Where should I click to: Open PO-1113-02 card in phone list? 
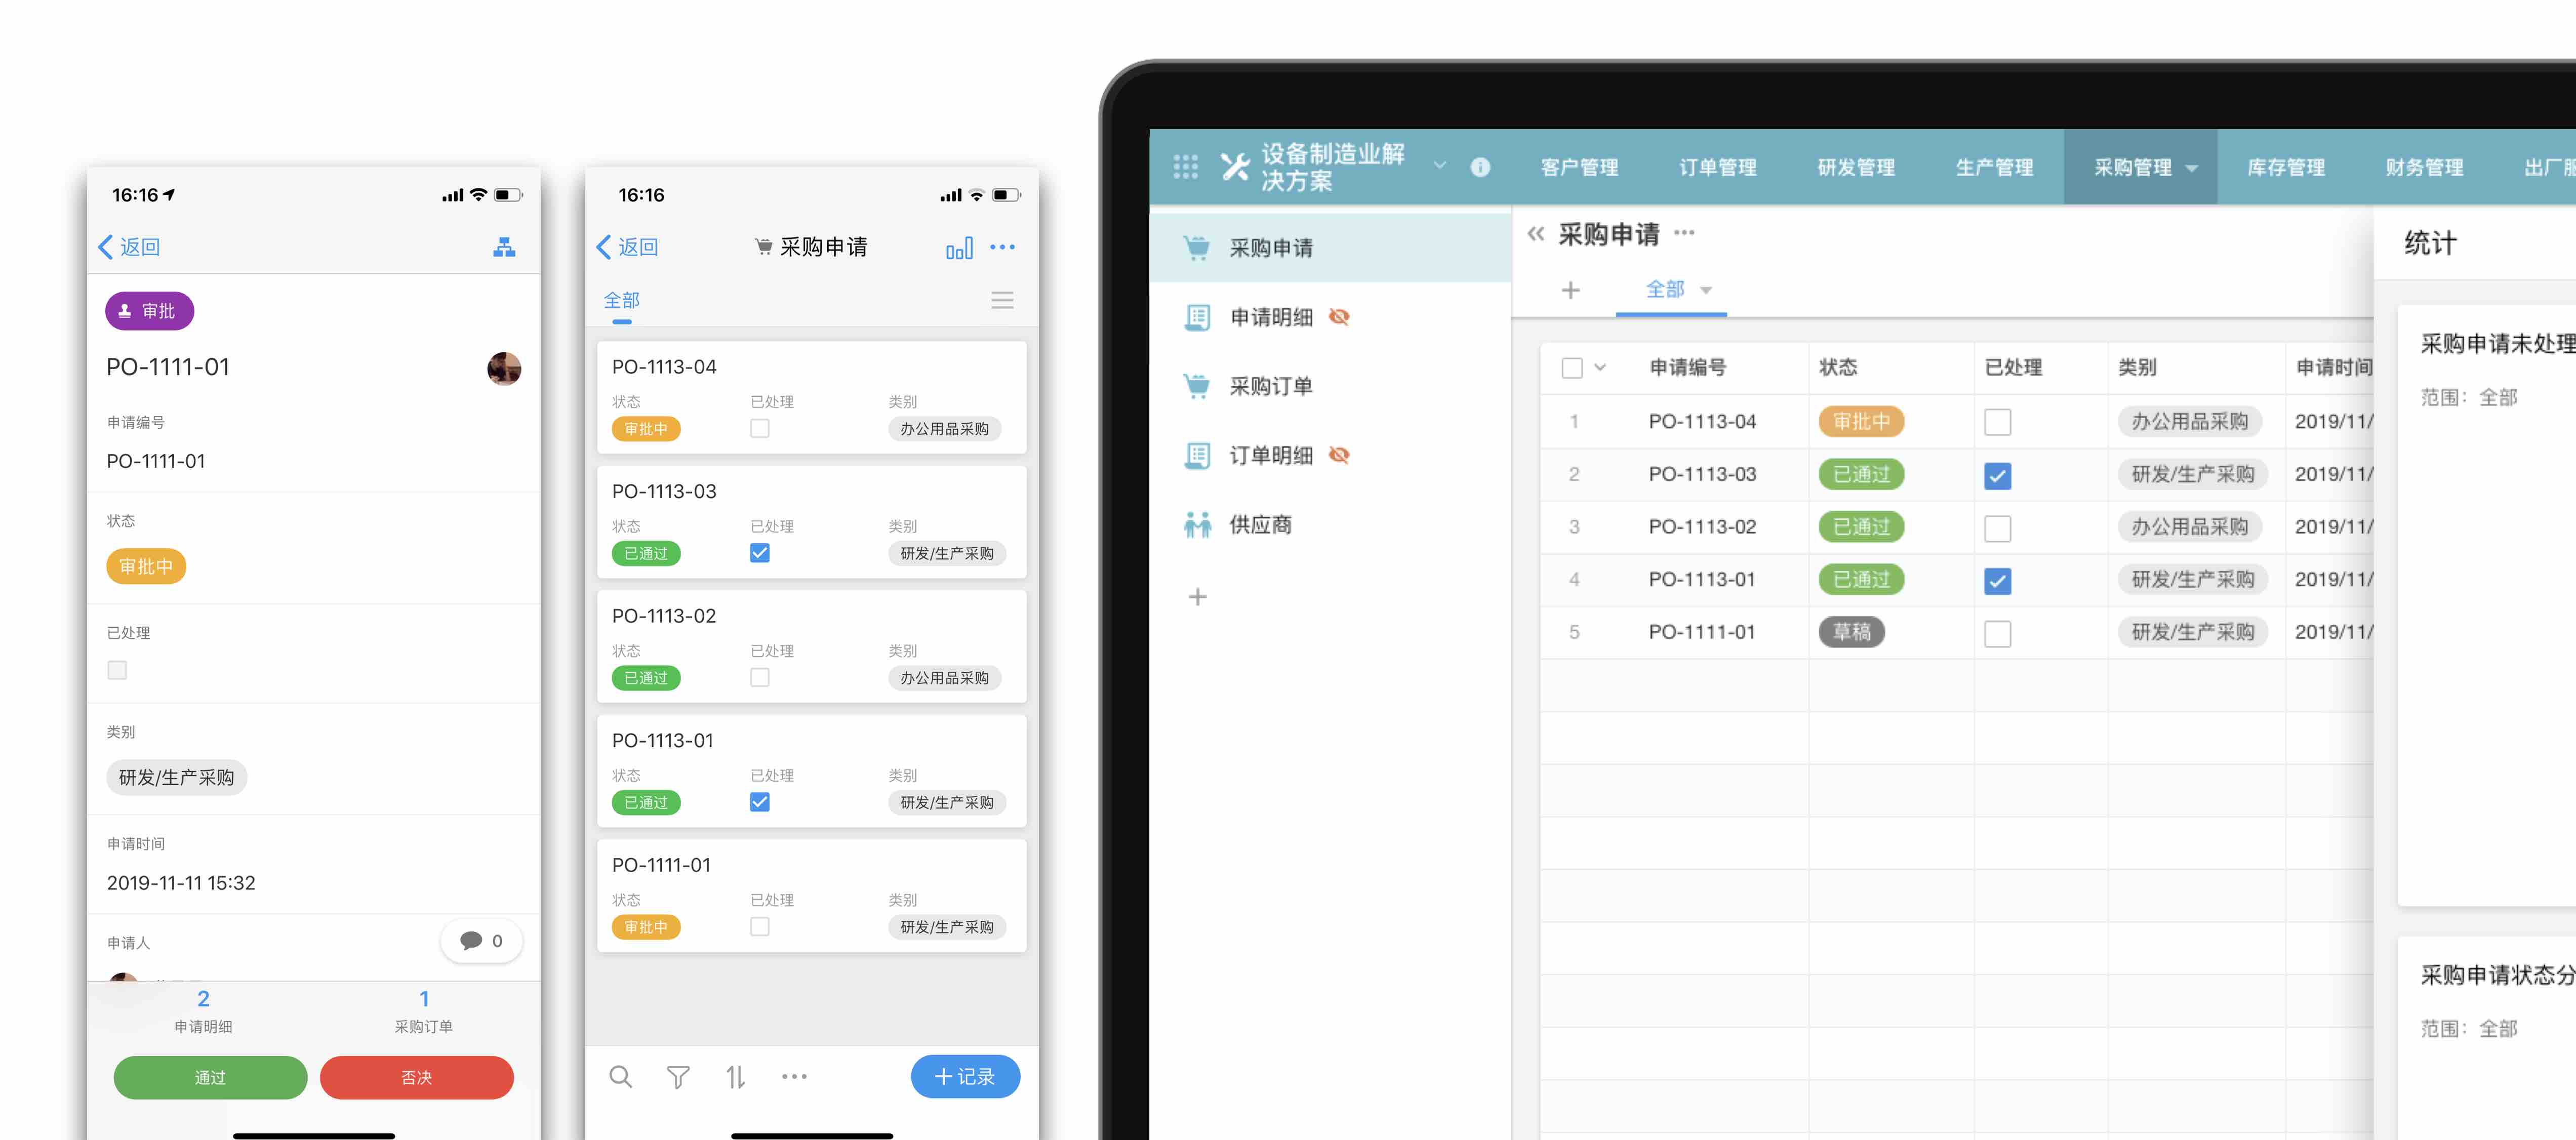pyautogui.click(x=812, y=647)
